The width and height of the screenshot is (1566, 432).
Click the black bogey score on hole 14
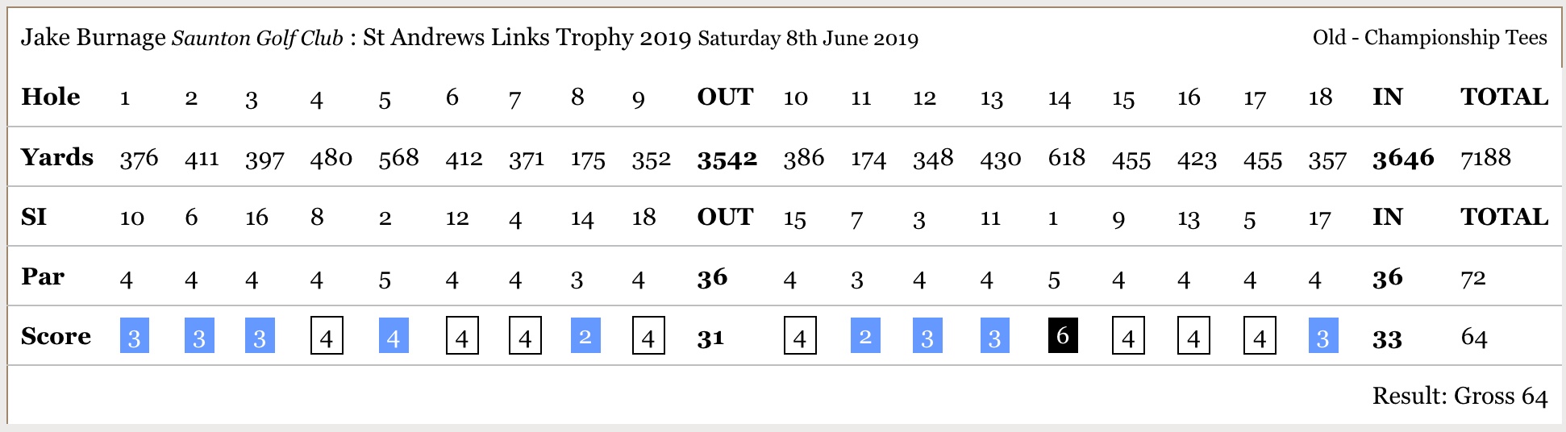pos(1062,335)
